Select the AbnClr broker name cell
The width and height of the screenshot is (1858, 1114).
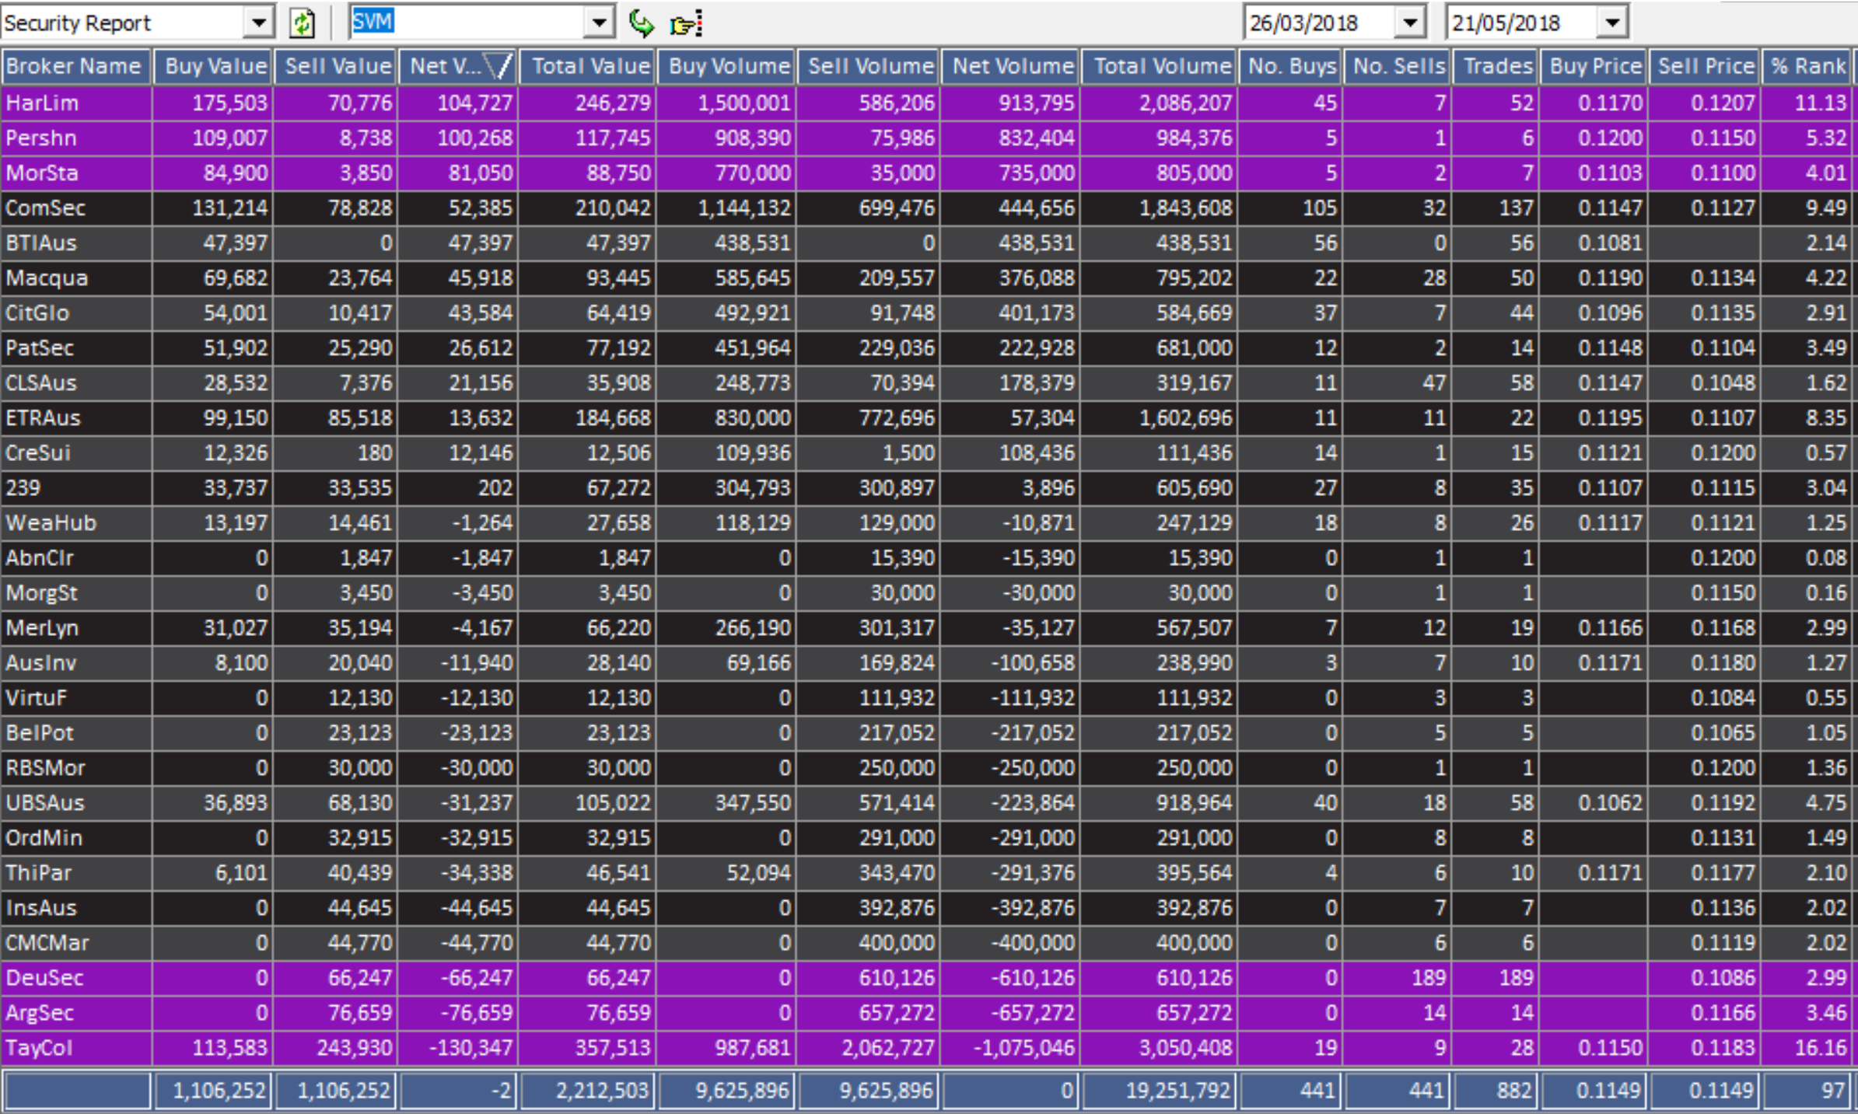[x=76, y=557]
